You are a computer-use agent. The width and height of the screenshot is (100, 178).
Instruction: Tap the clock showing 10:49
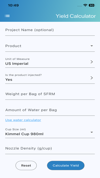click(x=13, y=5)
